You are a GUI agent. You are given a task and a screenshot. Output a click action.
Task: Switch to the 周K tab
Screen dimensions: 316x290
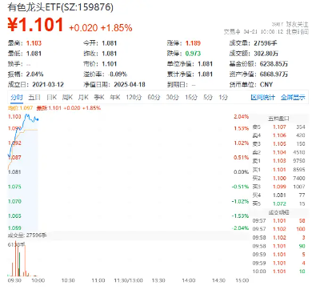[x=67, y=98]
